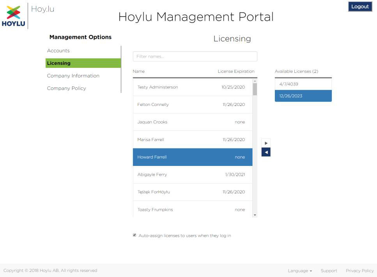The height and width of the screenshot is (277, 377).
Task: Select available license 12/26/2023
Action: pyautogui.click(x=303, y=96)
